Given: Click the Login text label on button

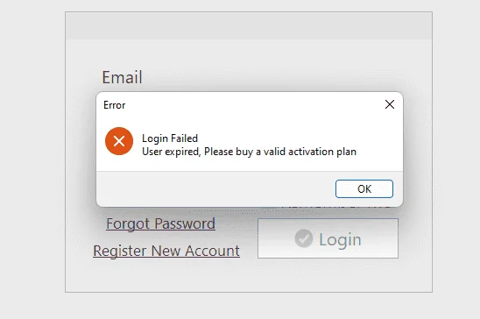Looking at the screenshot, I should tap(340, 239).
